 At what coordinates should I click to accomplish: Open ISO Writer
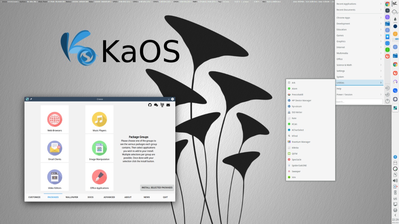[x=310, y=112]
